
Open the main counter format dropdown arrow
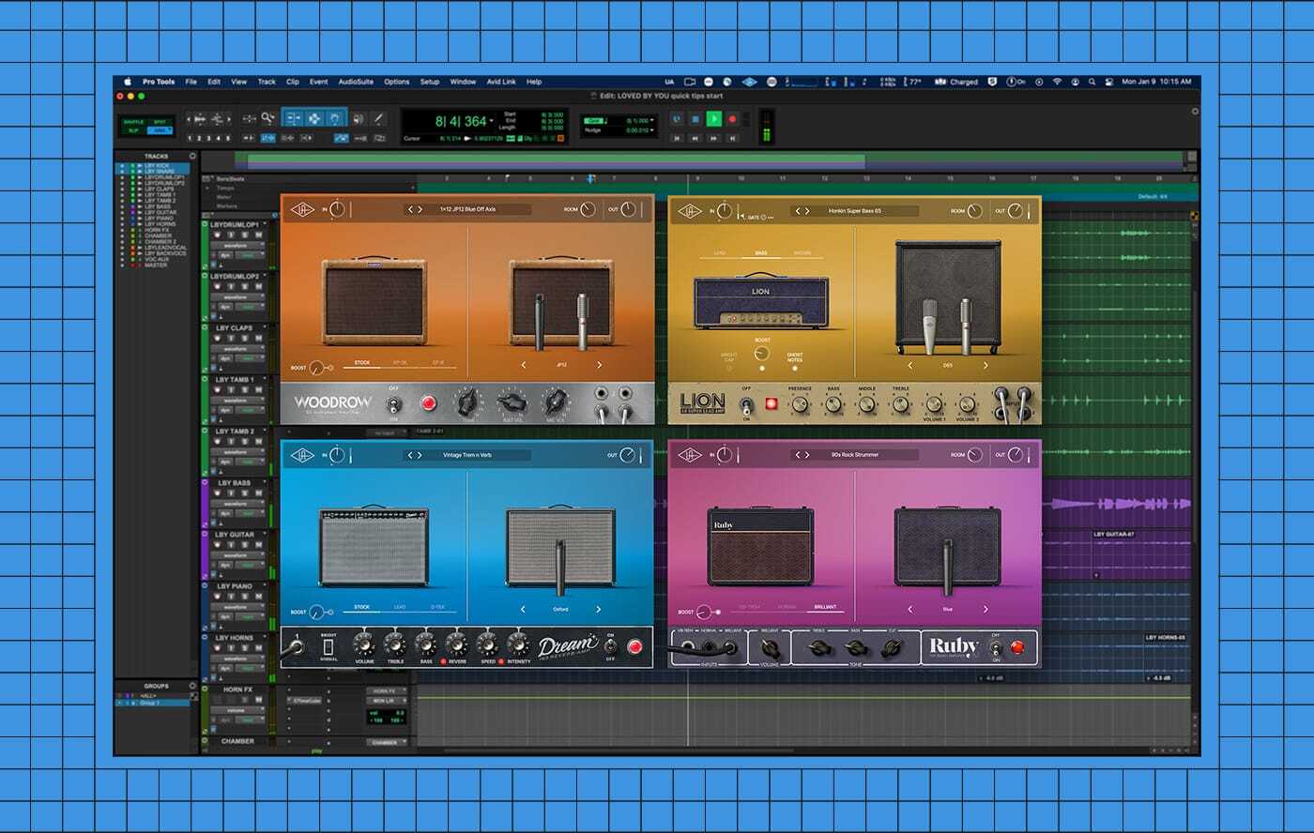(x=493, y=121)
